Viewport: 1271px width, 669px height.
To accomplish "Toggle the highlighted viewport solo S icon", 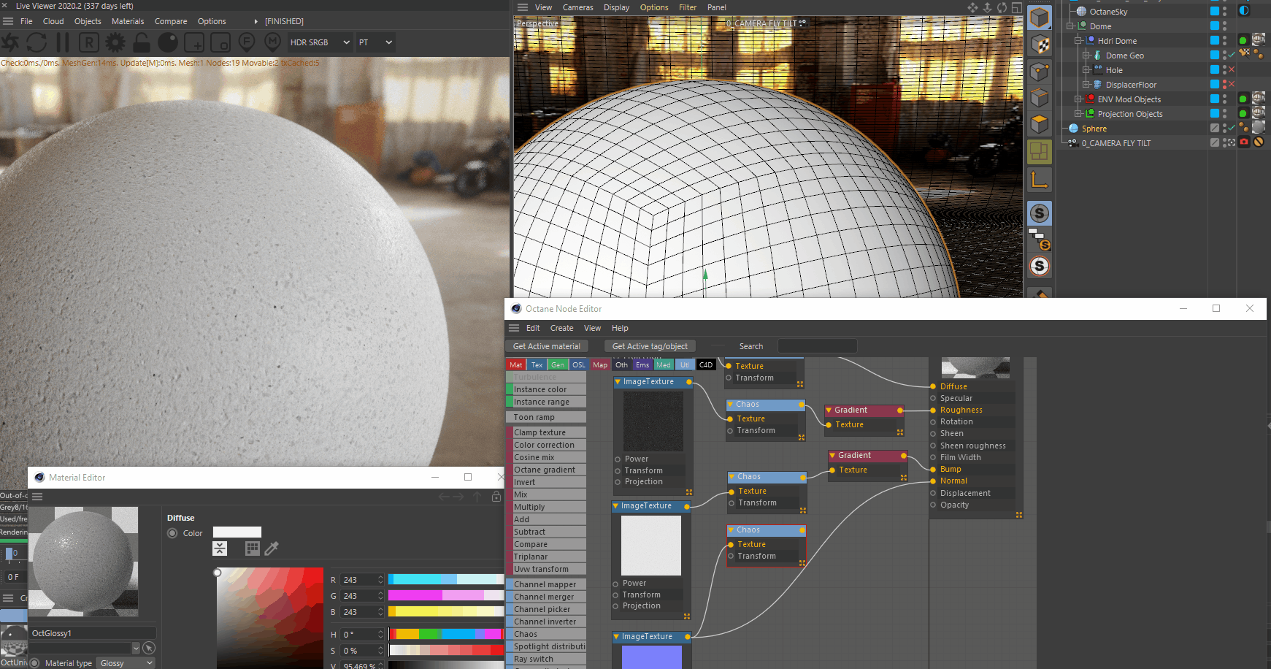I will pyautogui.click(x=1040, y=213).
